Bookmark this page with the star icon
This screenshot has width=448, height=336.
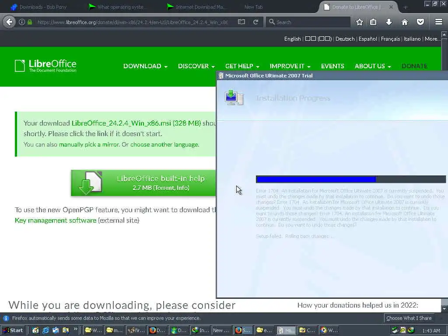360,22
